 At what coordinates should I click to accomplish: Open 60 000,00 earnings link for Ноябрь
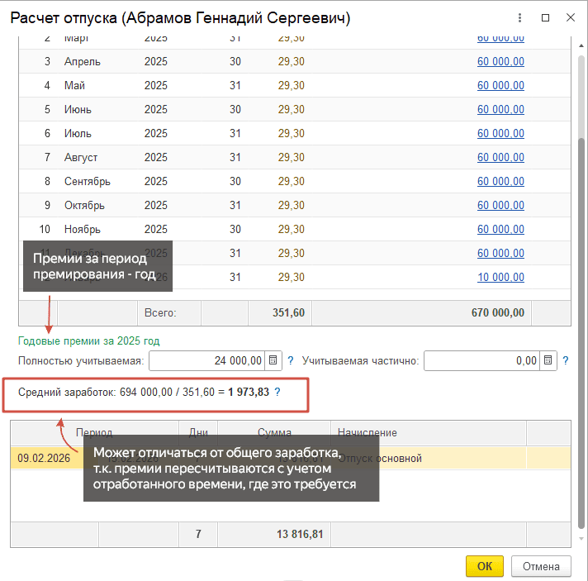pyautogui.click(x=500, y=229)
